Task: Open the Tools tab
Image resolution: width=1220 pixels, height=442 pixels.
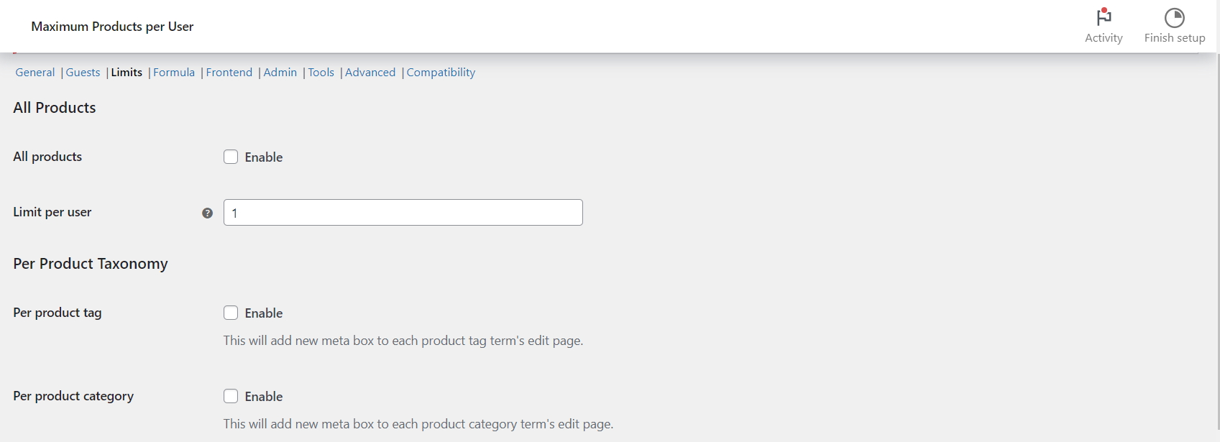Action: click(x=321, y=73)
